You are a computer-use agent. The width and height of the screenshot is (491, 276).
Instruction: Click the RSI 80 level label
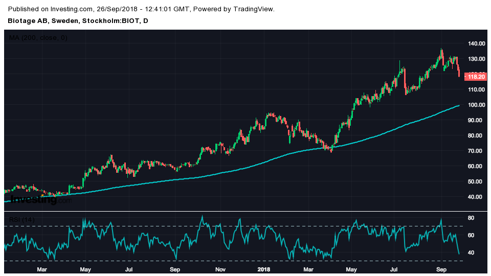pos(471,218)
